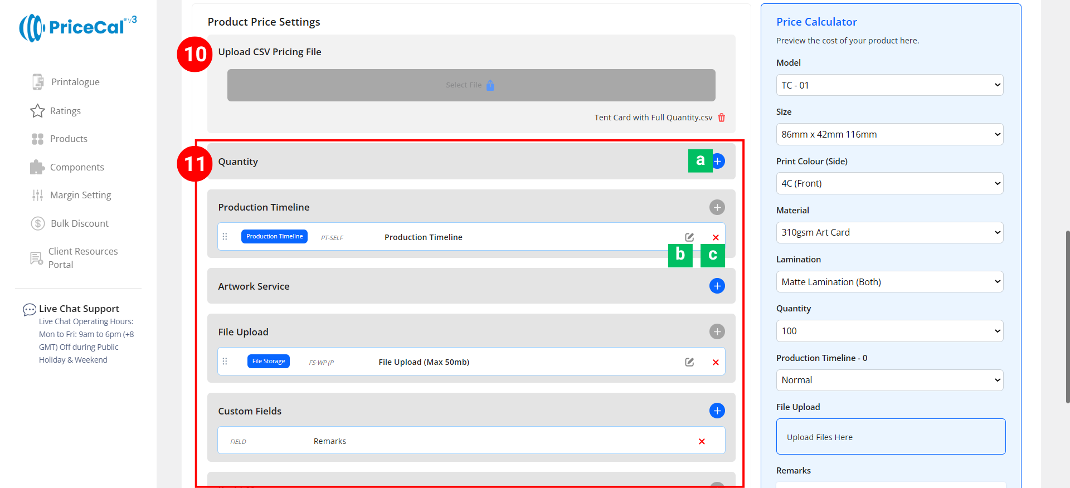Open the Material dropdown with 310gsm Art Card
This screenshot has height=488, width=1070.
(x=889, y=232)
